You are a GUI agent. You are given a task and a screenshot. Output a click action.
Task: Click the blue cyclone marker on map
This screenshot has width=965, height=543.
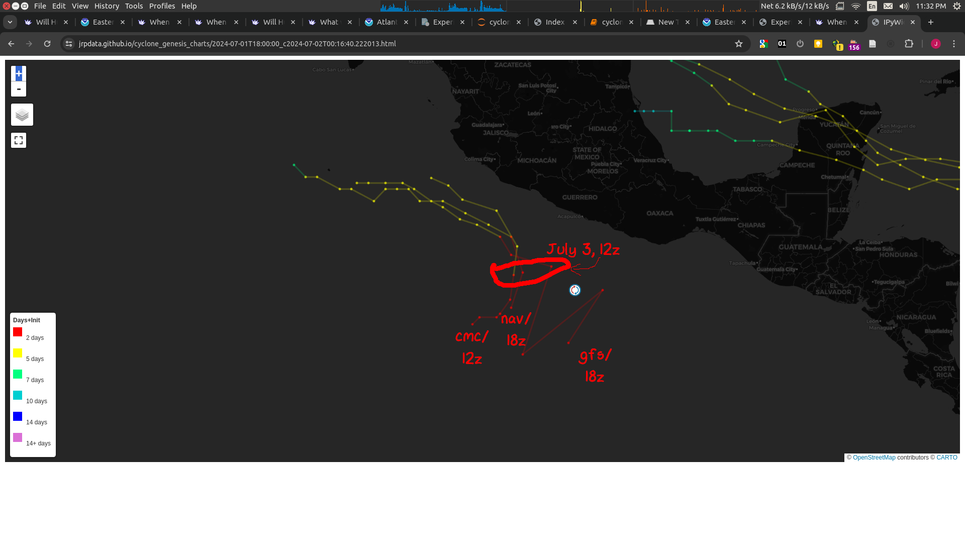click(x=575, y=290)
